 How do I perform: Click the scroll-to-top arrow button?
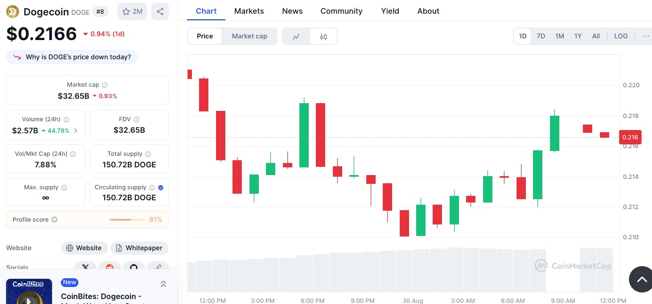click(x=641, y=279)
